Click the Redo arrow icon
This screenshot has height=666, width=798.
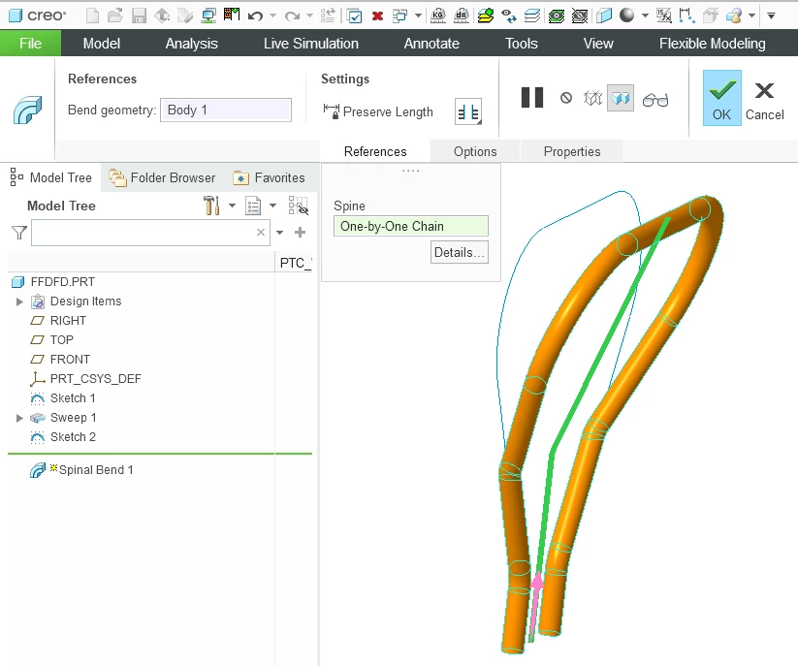[x=292, y=16]
